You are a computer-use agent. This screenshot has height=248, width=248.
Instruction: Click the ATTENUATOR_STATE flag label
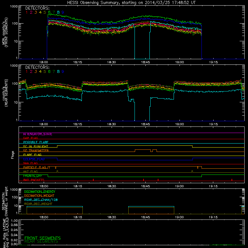click(x=38, y=134)
